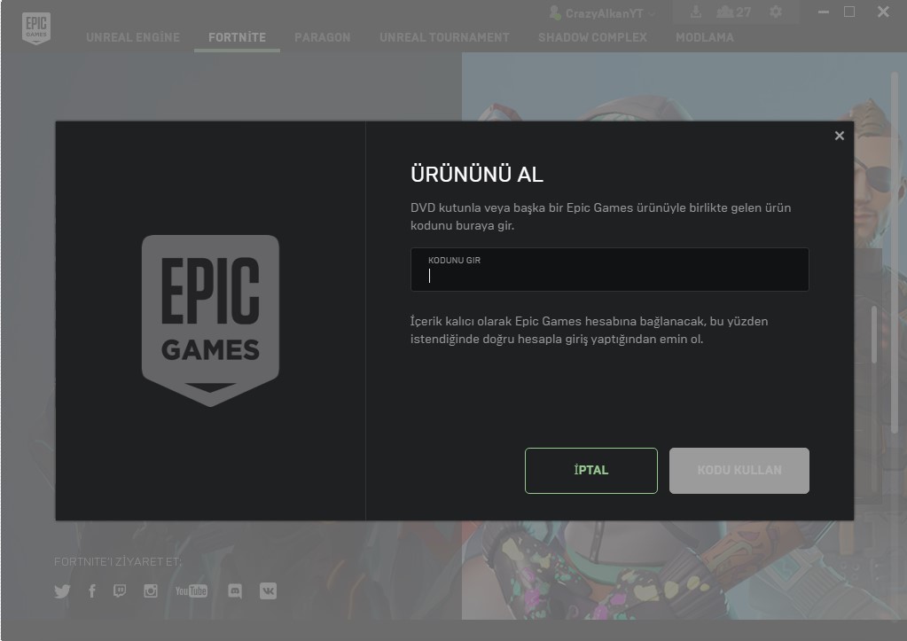Open Fortnite's YouTube channel icon
Image resolution: width=907 pixels, height=641 pixels.
click(x=192, y=590)
